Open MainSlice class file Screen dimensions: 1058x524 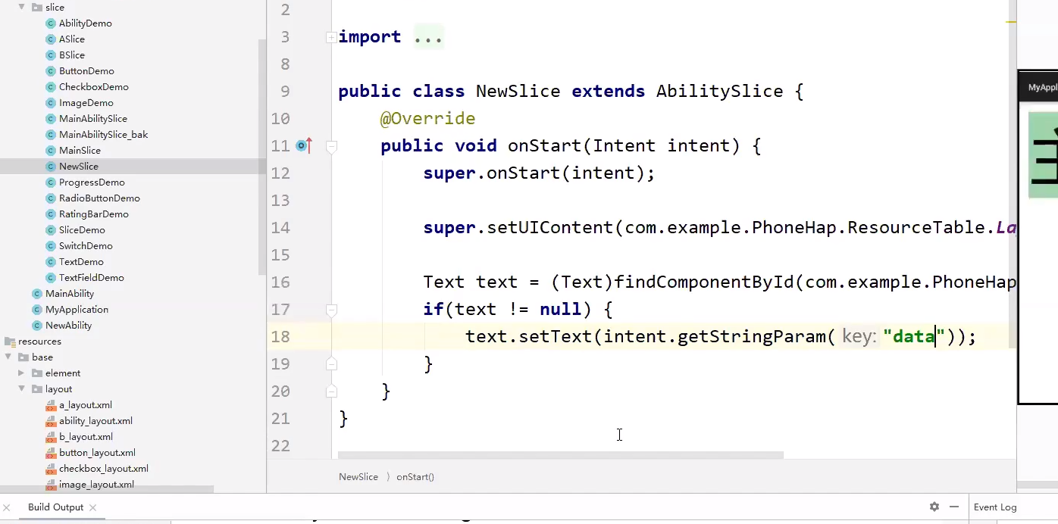pyautogui.click(x=80, y=151)
